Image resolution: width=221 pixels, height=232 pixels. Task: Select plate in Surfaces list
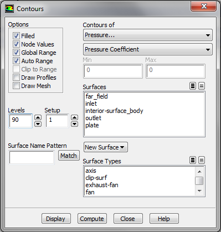click(92, 125)
